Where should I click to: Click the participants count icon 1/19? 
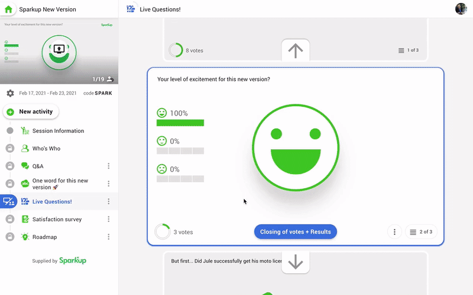110,79
